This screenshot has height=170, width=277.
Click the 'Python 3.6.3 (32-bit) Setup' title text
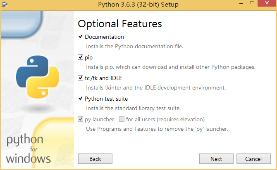(x=138, y=5)
